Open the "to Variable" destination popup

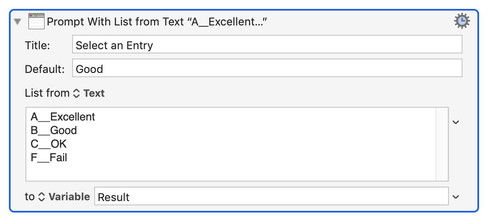click(64, 197)
